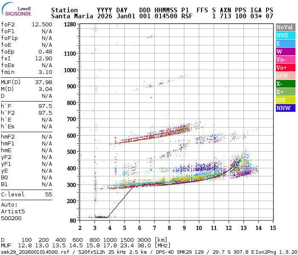This screenshot has width=298, height=255.
Task: Click the 014500 time stamp in header
Action: [166, 16]
